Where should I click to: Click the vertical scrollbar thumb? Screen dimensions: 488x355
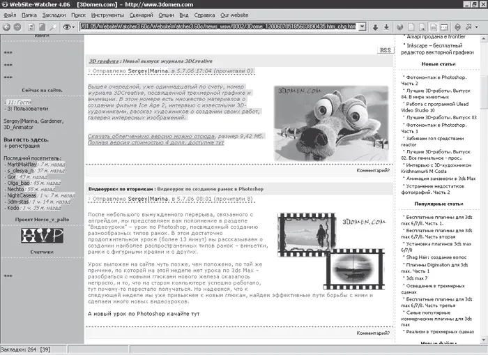484,92
